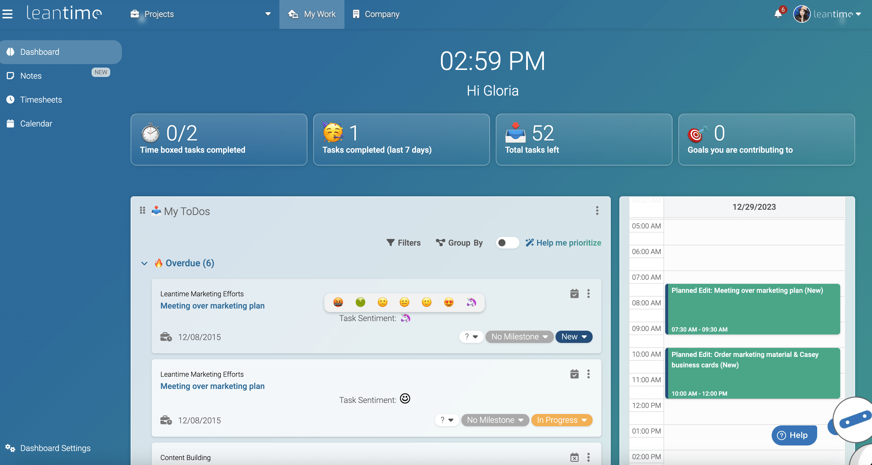Click the unicorn beside first Task Sentiment label
This screenshot has width=872, height=465.
pos(405,318)
